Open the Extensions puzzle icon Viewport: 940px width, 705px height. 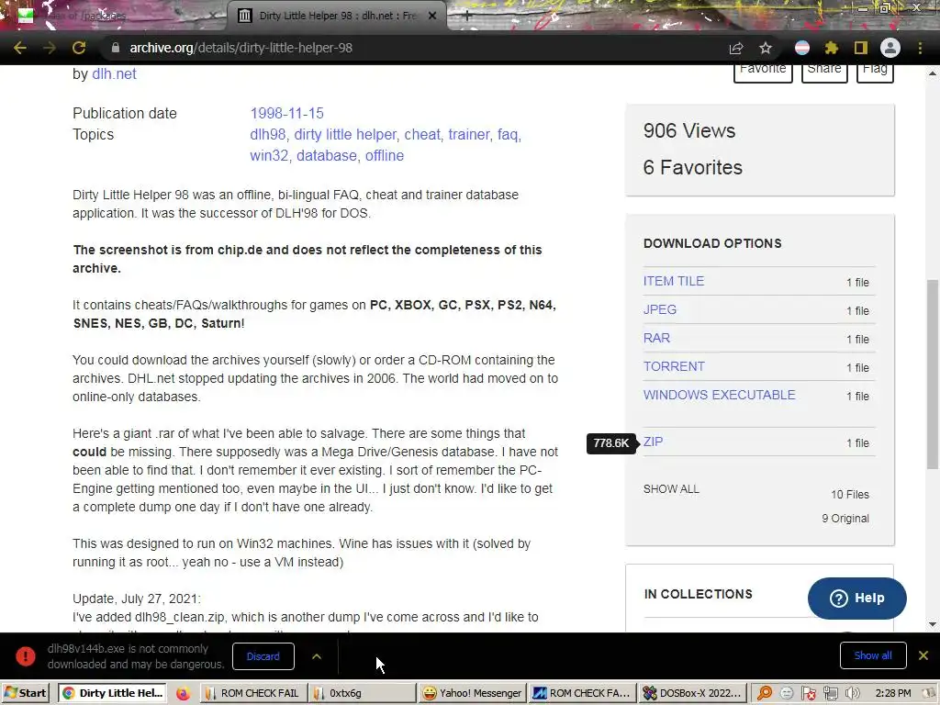click(831, 48)
